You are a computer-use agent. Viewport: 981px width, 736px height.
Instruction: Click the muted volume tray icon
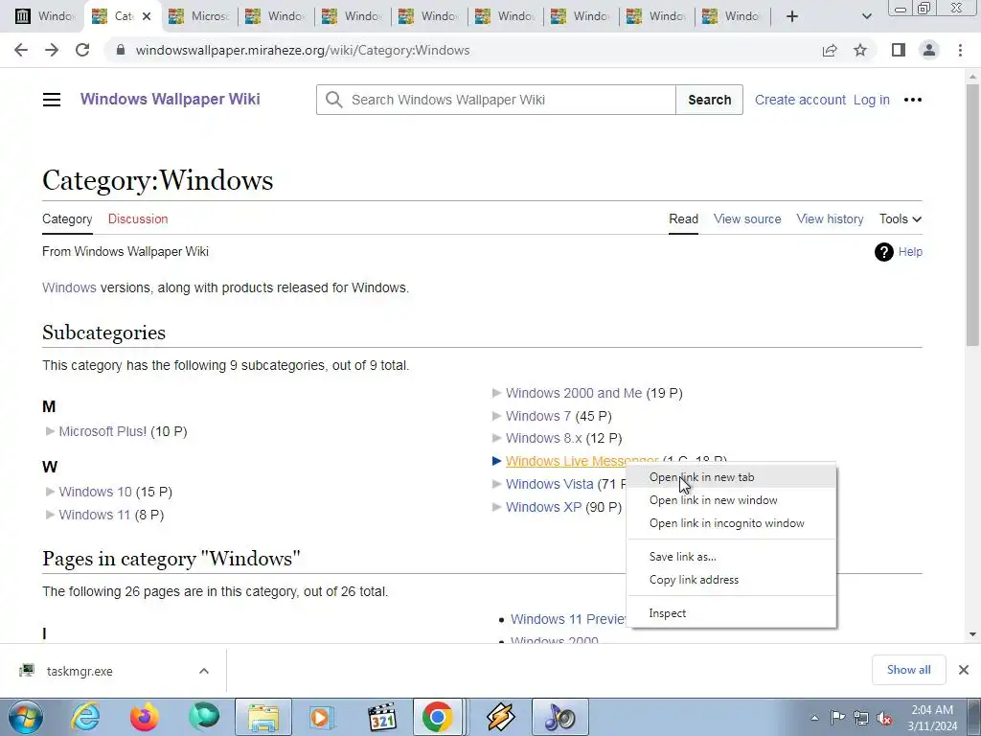click(x=884, y=718)
